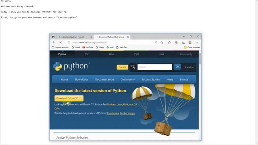The height and width of the screenshot is (145, 258).
Task: Click the Active Python Releases heading
Action: click(x=72, y=138)
